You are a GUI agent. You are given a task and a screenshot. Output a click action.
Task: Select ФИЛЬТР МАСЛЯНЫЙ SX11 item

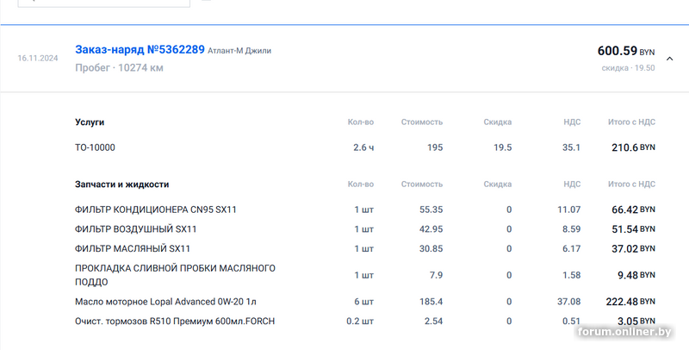[133, 248]
